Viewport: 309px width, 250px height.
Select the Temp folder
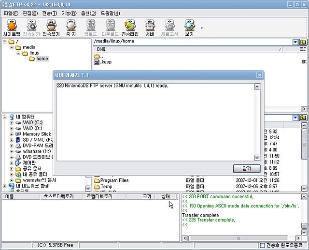click(103, 187)
